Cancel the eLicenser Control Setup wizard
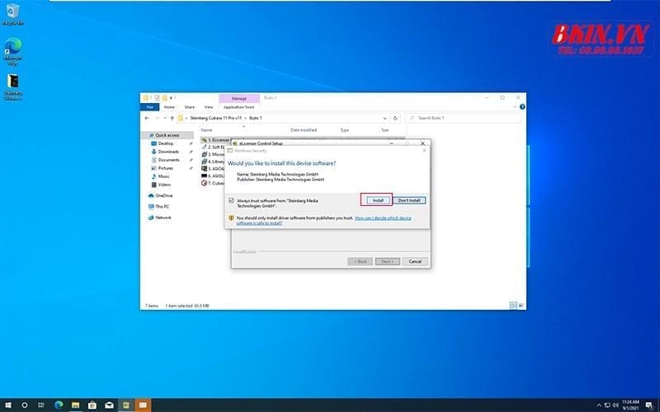 pyautogui.click(x=415, y=261)
